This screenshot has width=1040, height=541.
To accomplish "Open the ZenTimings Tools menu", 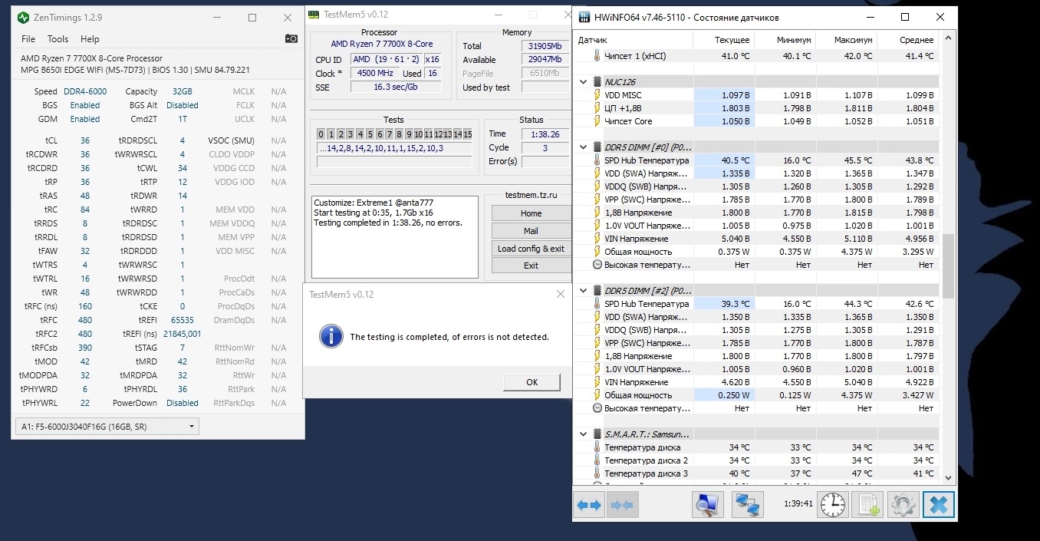I will (x=58, y=39).
